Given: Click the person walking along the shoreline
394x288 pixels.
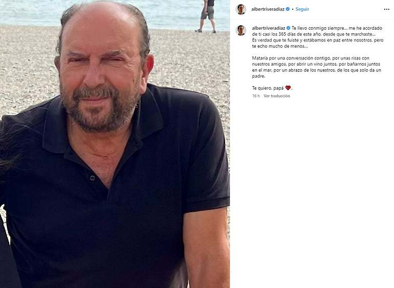Looking at the screenshot, I should [x=207, y=16].
